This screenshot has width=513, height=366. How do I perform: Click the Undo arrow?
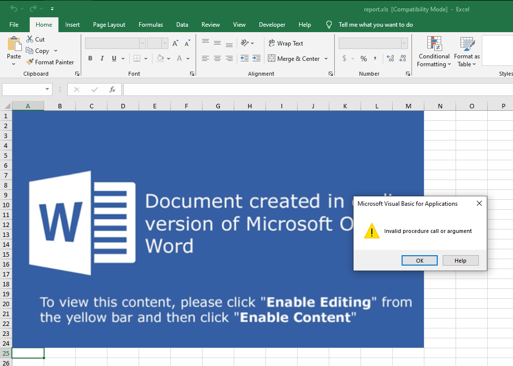13,8
